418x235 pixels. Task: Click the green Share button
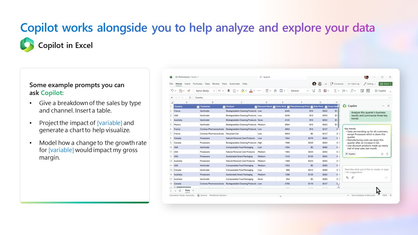pyautogui.click(x=385, y=84)
